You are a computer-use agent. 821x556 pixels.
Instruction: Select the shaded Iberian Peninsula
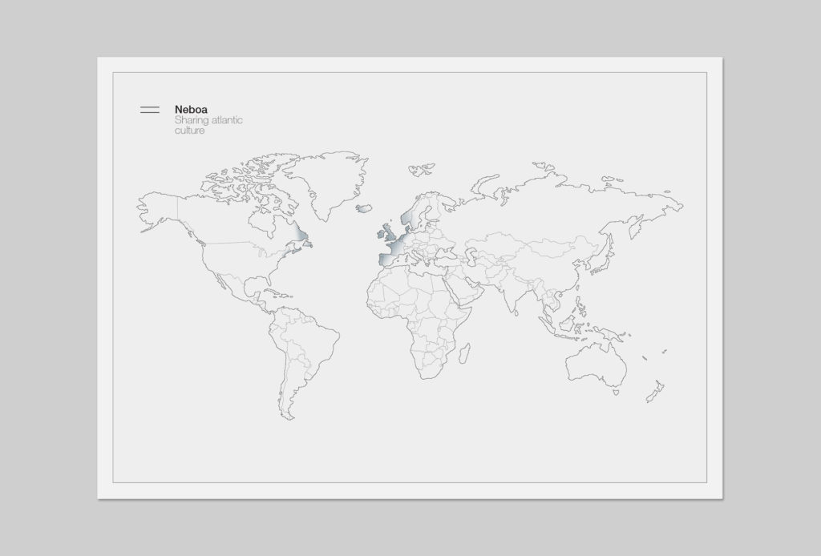click(x=387, y=260)
